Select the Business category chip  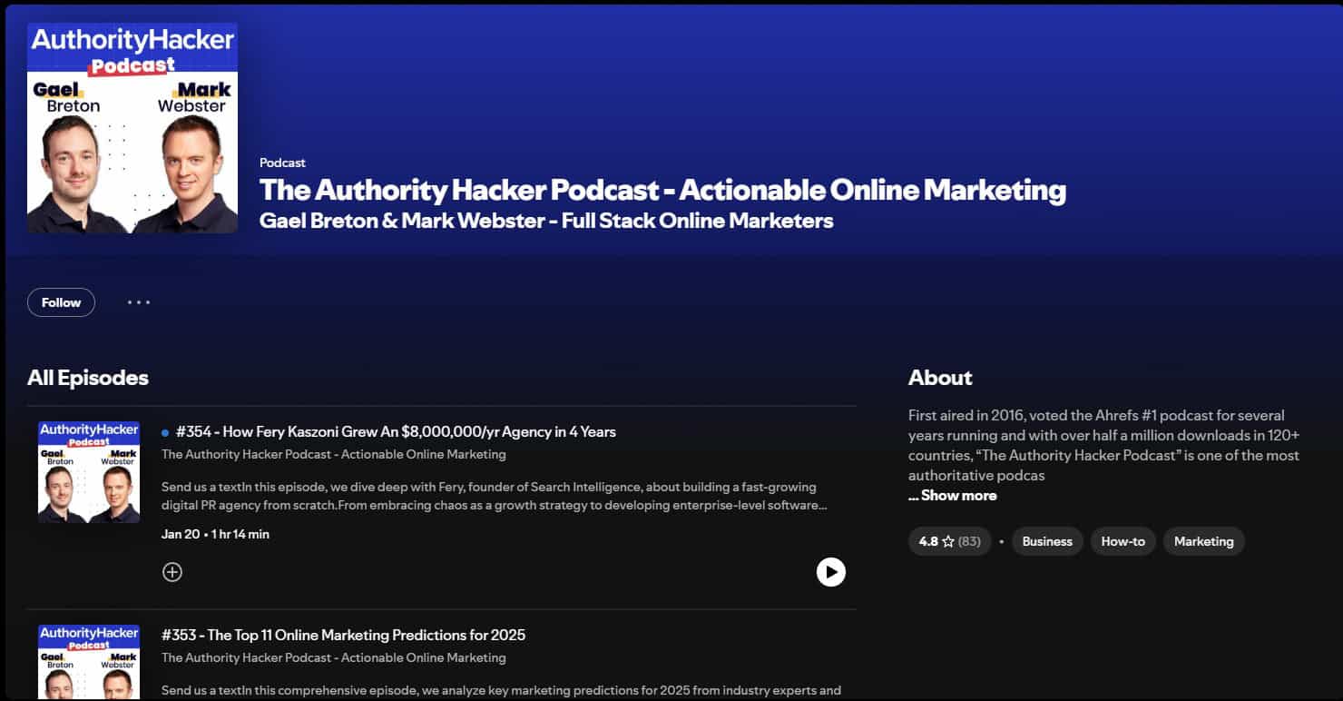(x=1047, y=541)
